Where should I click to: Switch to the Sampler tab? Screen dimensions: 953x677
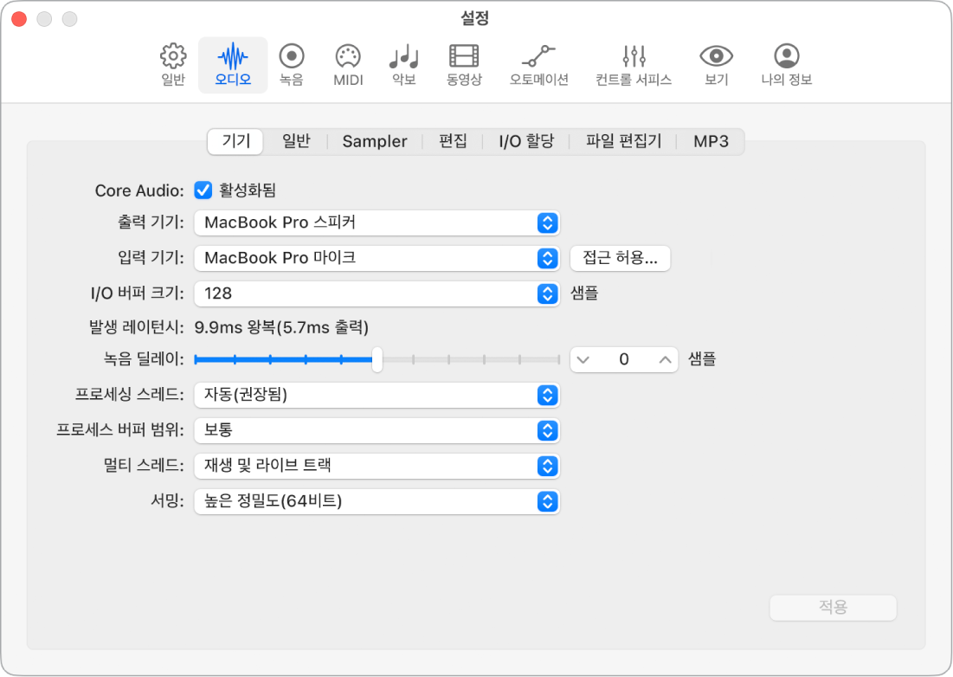pyautogui.click(x=375, y=141)
